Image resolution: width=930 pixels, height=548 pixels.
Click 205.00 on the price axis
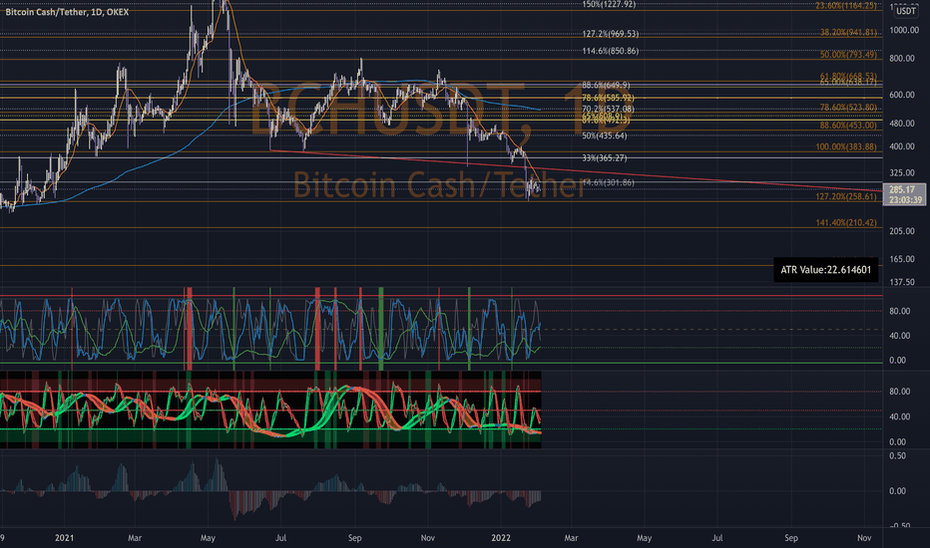(x=901, y=231)
